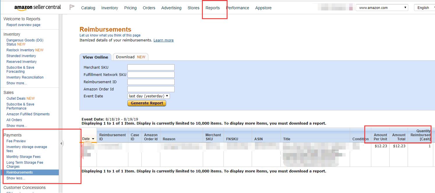Viewport: 435px width, 193px height.
Task: Click the Amazon Order Id text field
Action: (151, 89)
